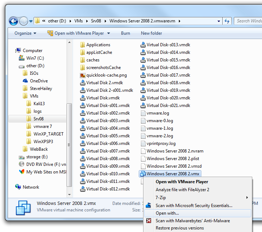Open the Organize menu
This screenshot has width=262, height=232.
tap(25, 33)
